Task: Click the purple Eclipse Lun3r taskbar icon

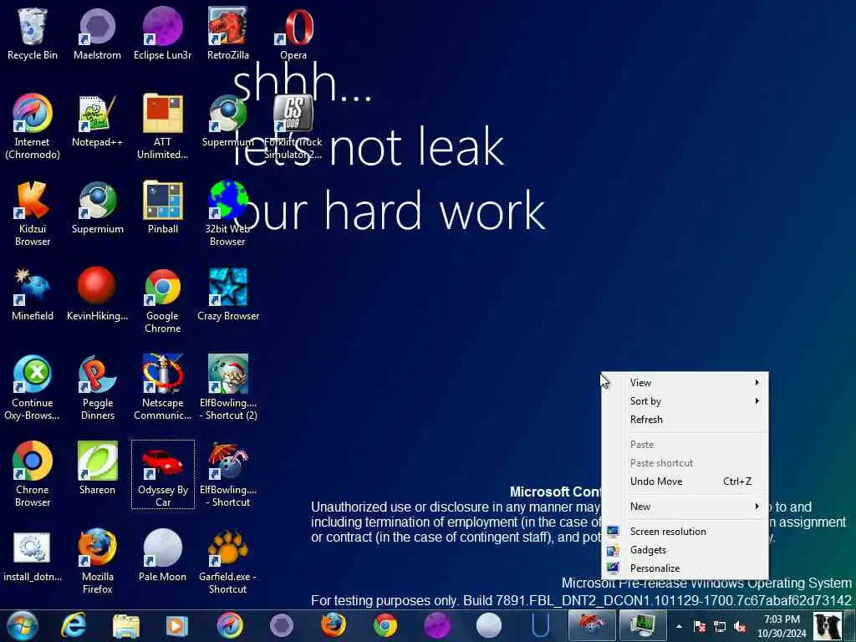Action: pos(436,625)
